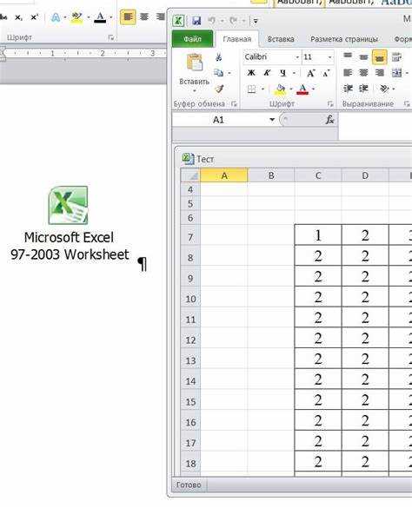Click the fx Insert Function button
Screen dimensions: 412x508
[329, 120]
